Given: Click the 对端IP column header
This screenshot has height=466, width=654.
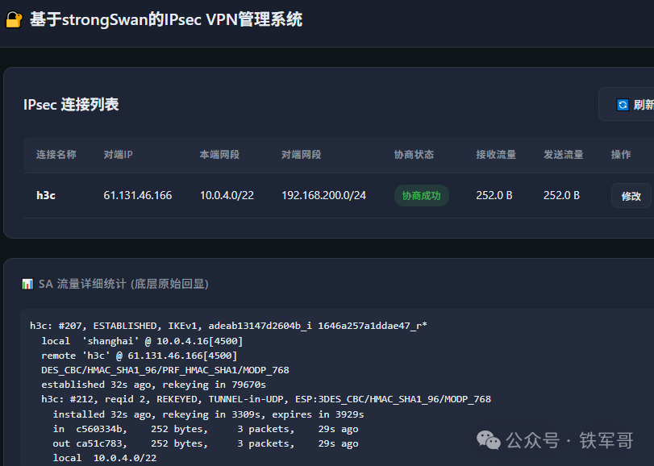Looking at the screenshot, I should (x=118, y=155).
